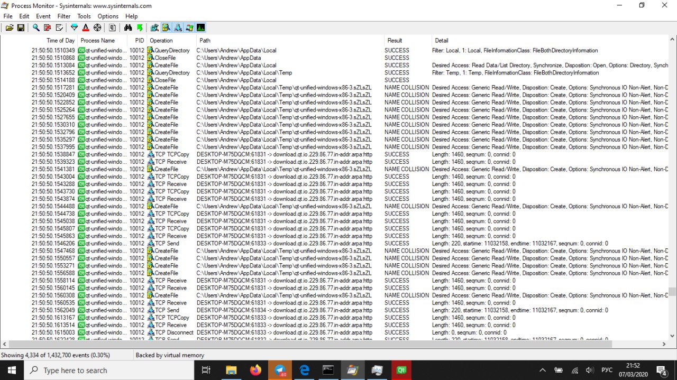The height and width of the screenshot is (380, 677).
Task: Open the Process Tree icon
Action: coord(112,27)
